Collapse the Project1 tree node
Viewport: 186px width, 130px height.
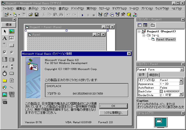click(x=139, y=31)
